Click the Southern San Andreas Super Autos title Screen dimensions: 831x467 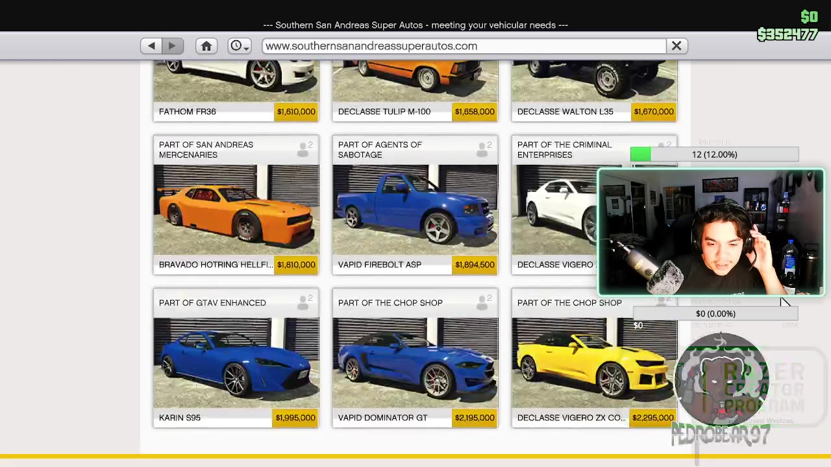(x=415, y=25)
